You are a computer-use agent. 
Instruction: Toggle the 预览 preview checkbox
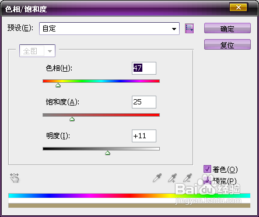point(207,181)
